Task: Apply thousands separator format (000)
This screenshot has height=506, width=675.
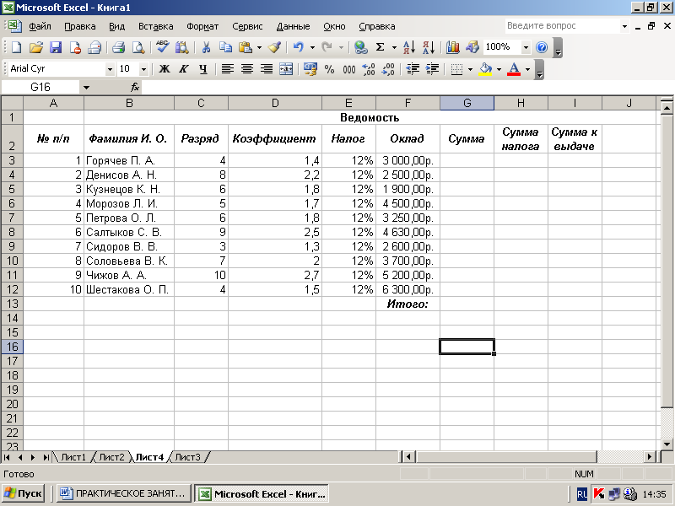Action: [349, 69]
